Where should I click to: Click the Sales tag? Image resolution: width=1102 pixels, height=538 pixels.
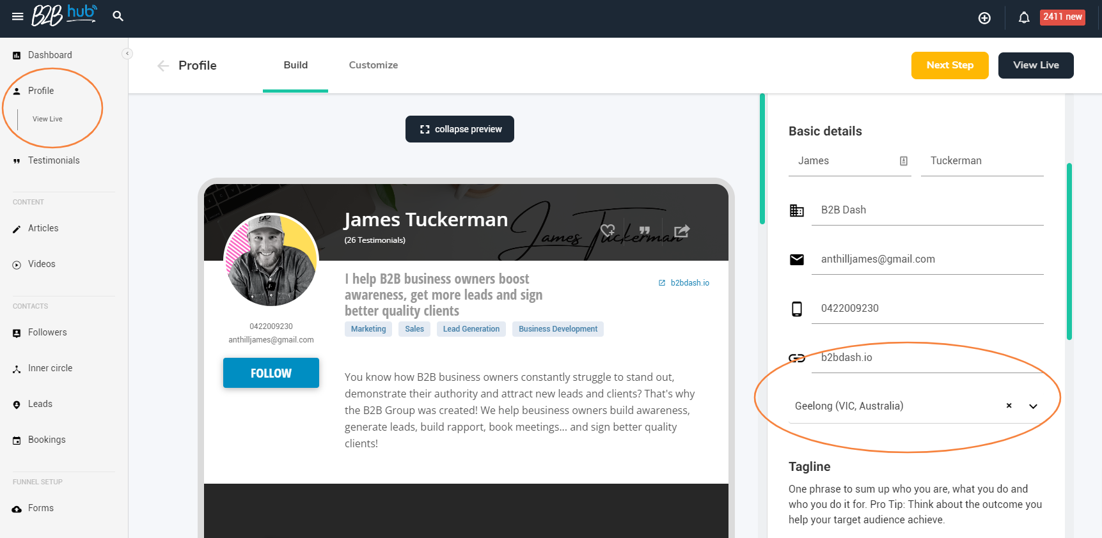[x=414, y=329]
